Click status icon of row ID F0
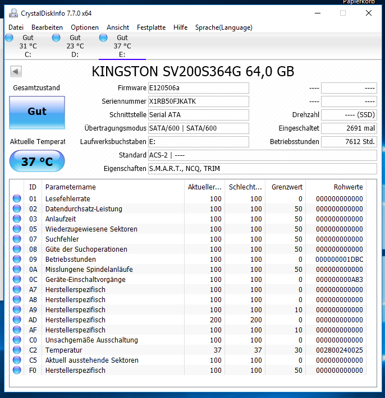 tap(17, 370)
